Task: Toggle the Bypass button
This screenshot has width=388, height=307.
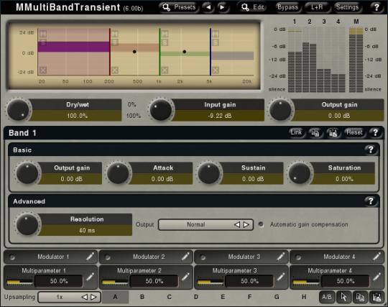Action: click(288, 7)
